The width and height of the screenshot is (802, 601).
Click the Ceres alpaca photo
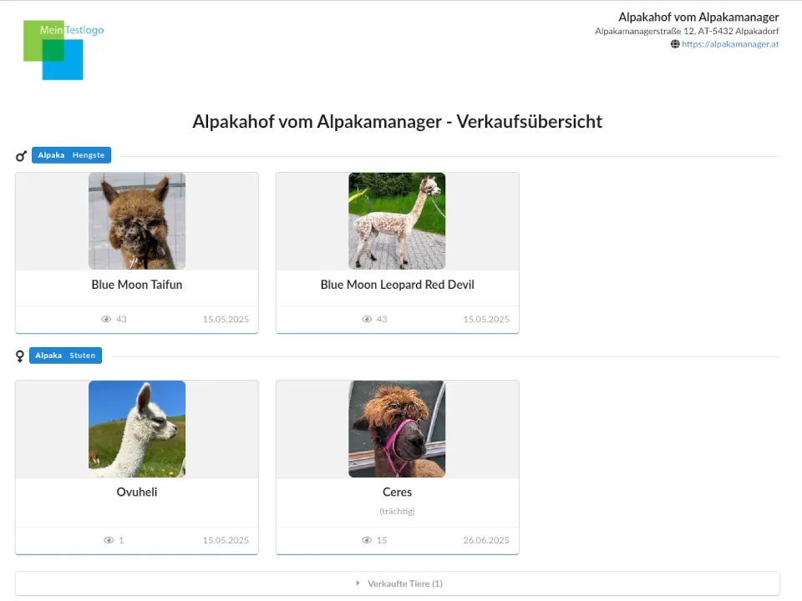click(397, 429)
